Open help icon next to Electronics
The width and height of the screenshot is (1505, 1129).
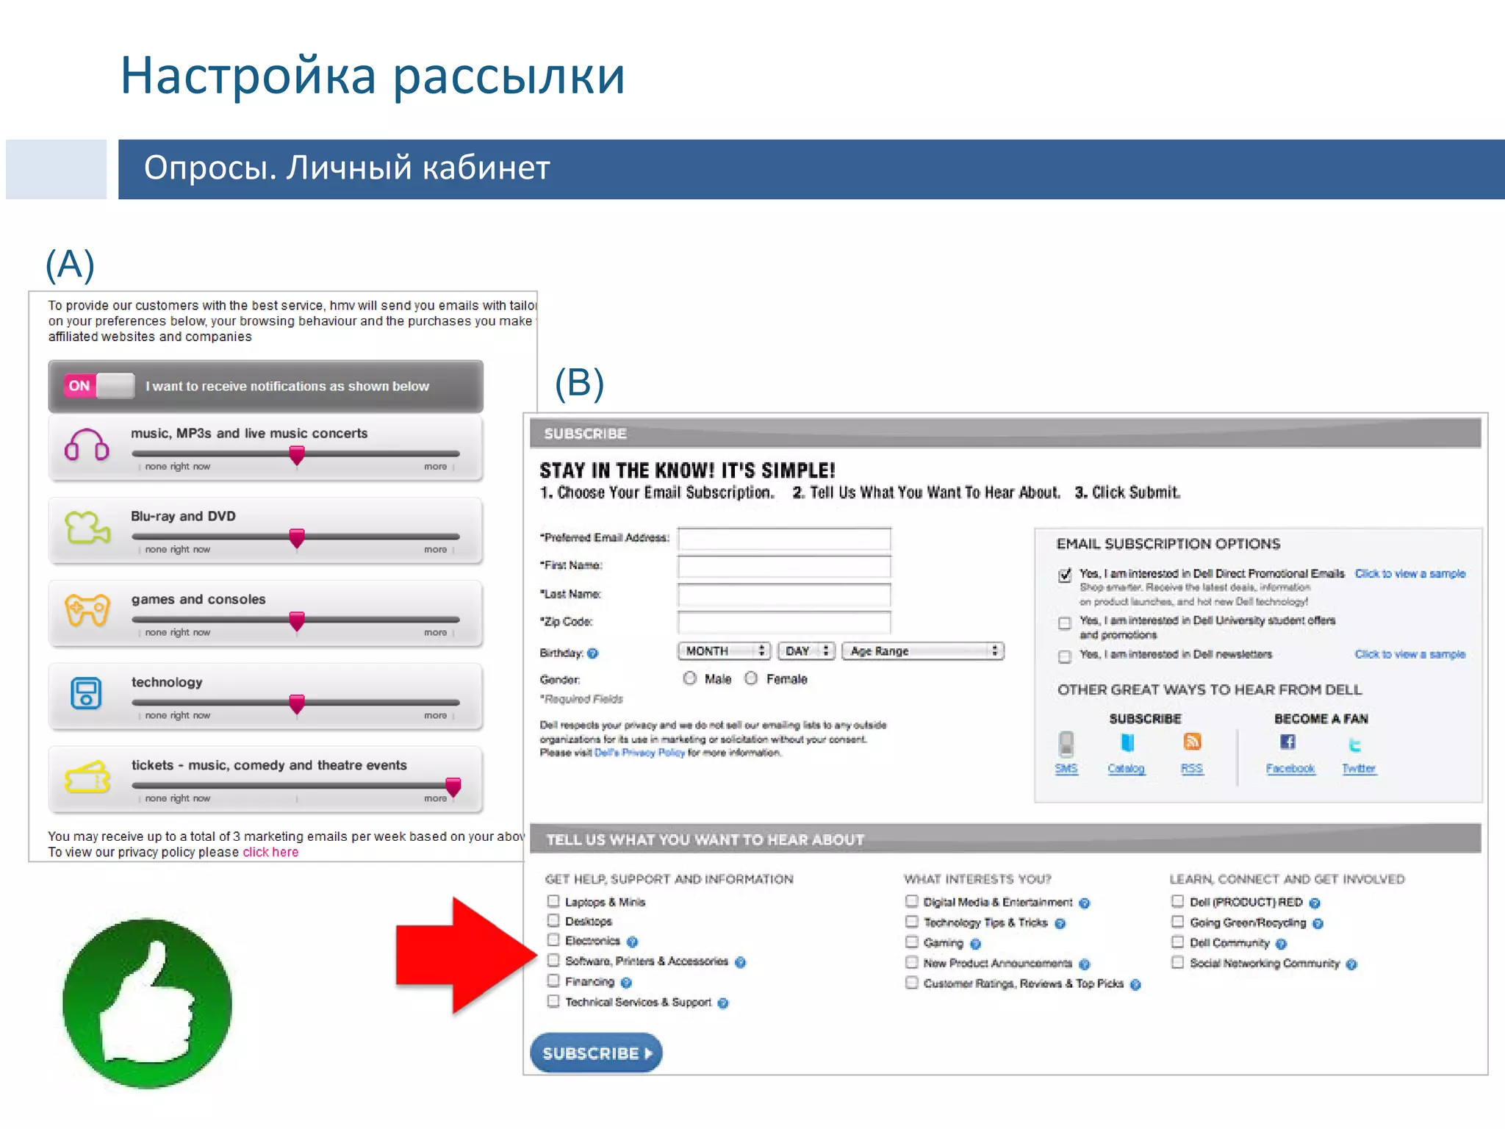tap(632, 942)
